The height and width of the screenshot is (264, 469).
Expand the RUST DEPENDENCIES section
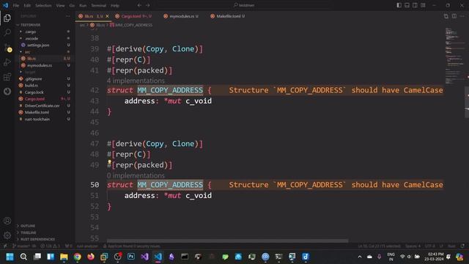[x=37, y=239]
